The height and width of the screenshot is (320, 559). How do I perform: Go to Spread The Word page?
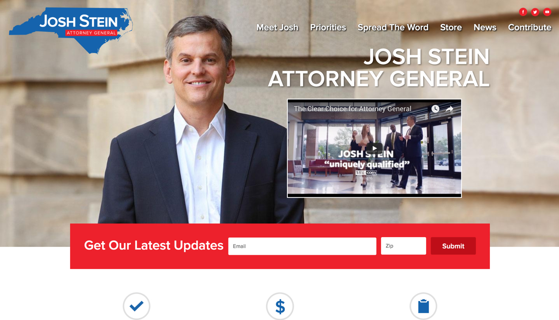click(393, 27)
